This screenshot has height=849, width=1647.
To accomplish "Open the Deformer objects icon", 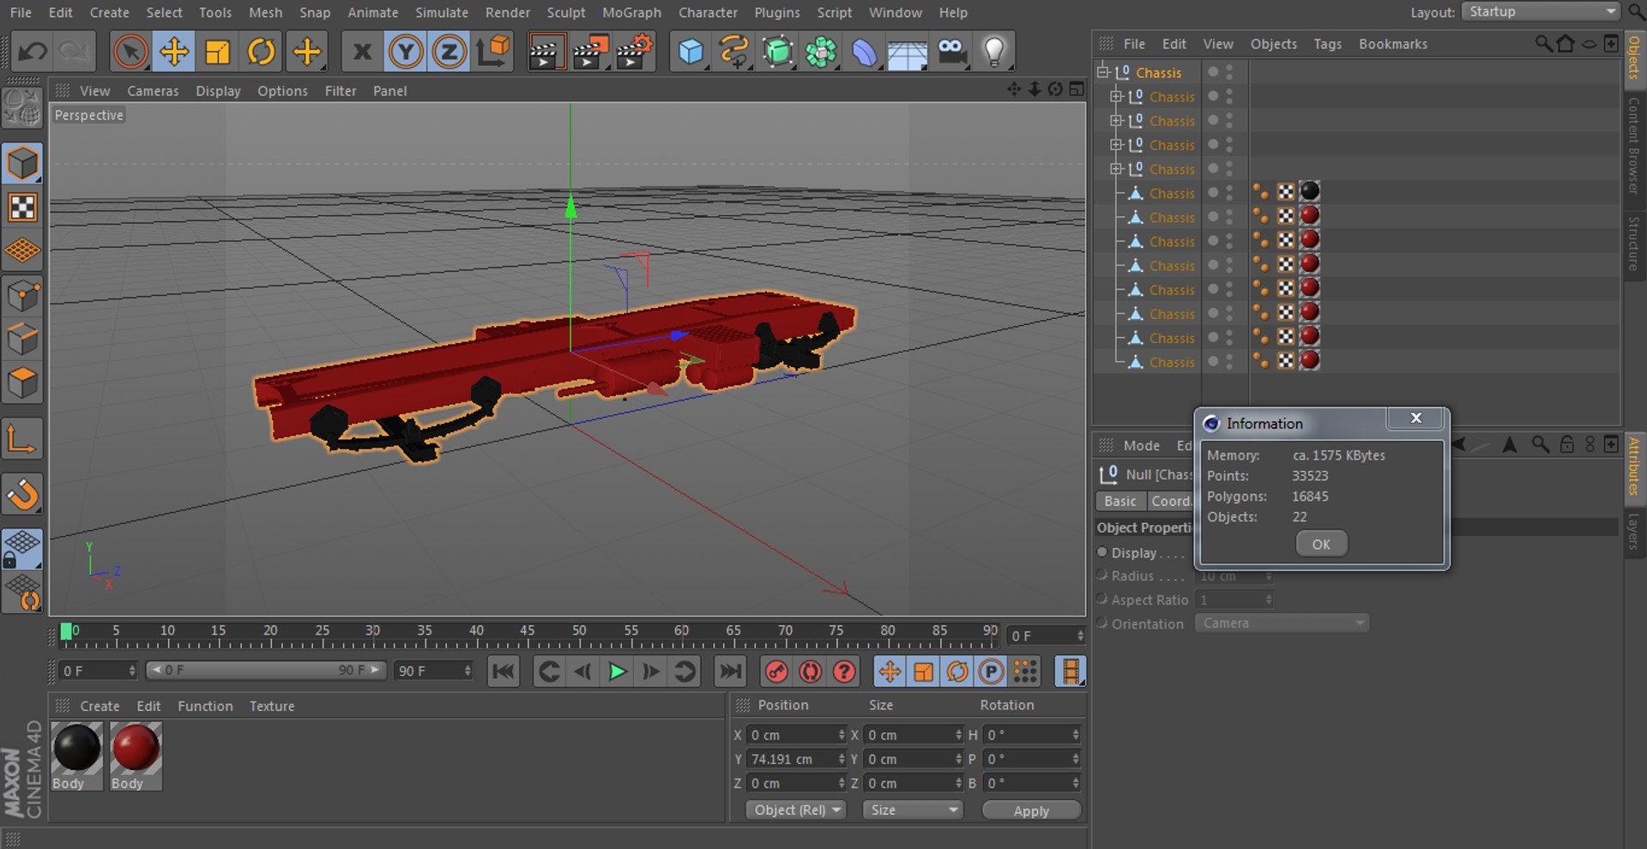I will (865, 52).
